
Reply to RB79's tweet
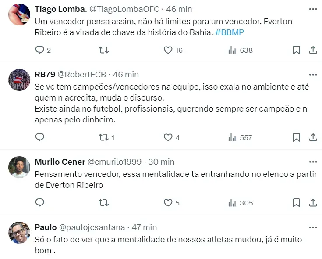[x=40, y=137]
